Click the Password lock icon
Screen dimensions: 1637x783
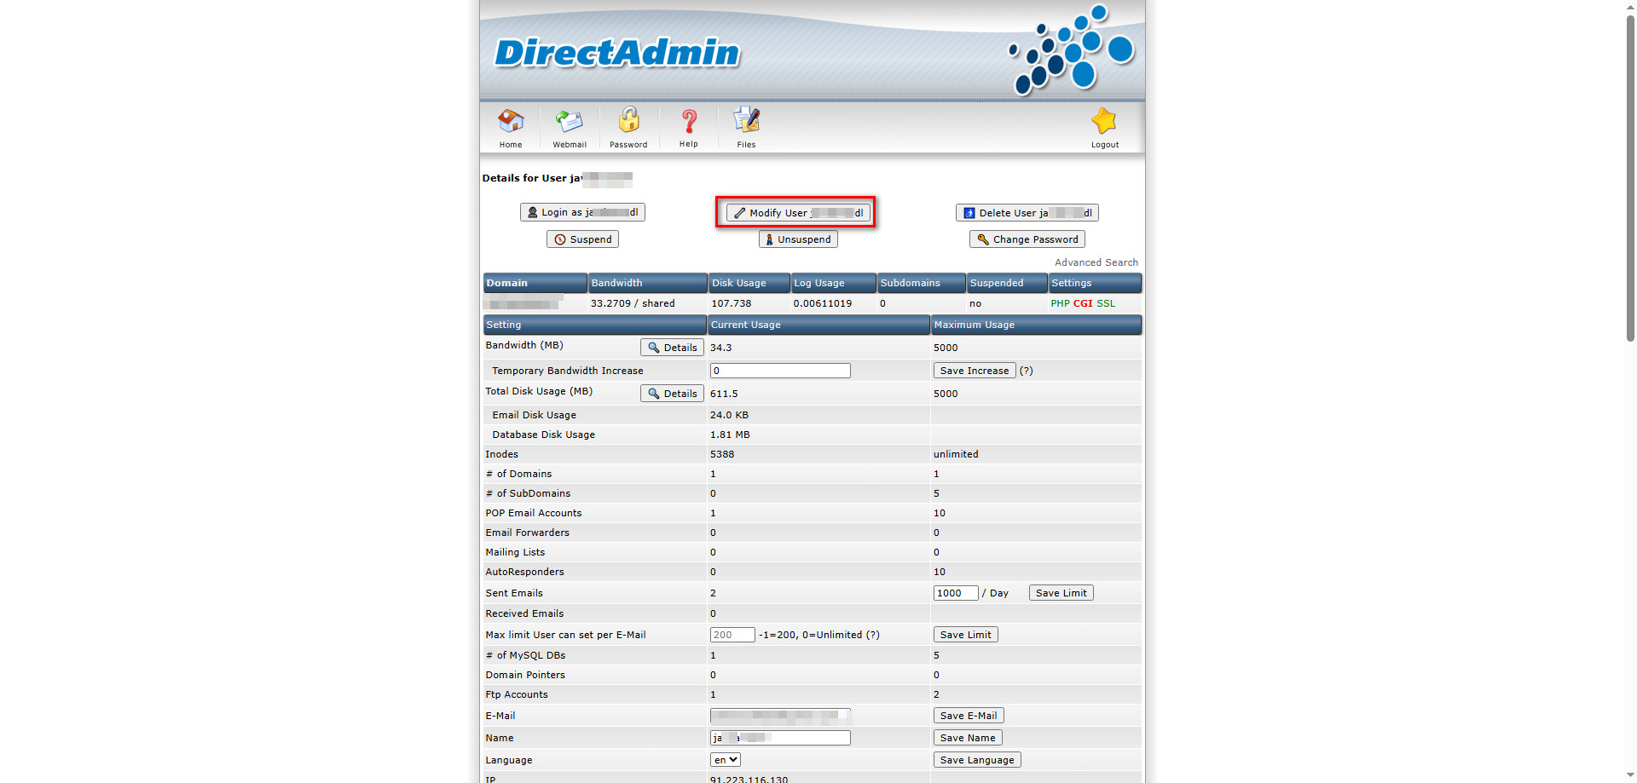point(628,120)
